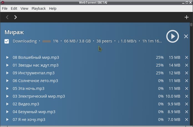Screen dimensions: 193x127
Task: Open the Playback menu
Action: 39,9
